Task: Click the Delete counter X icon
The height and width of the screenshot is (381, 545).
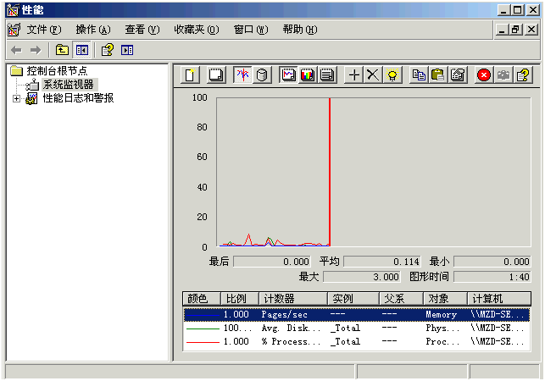Action: tap(373, 75)
